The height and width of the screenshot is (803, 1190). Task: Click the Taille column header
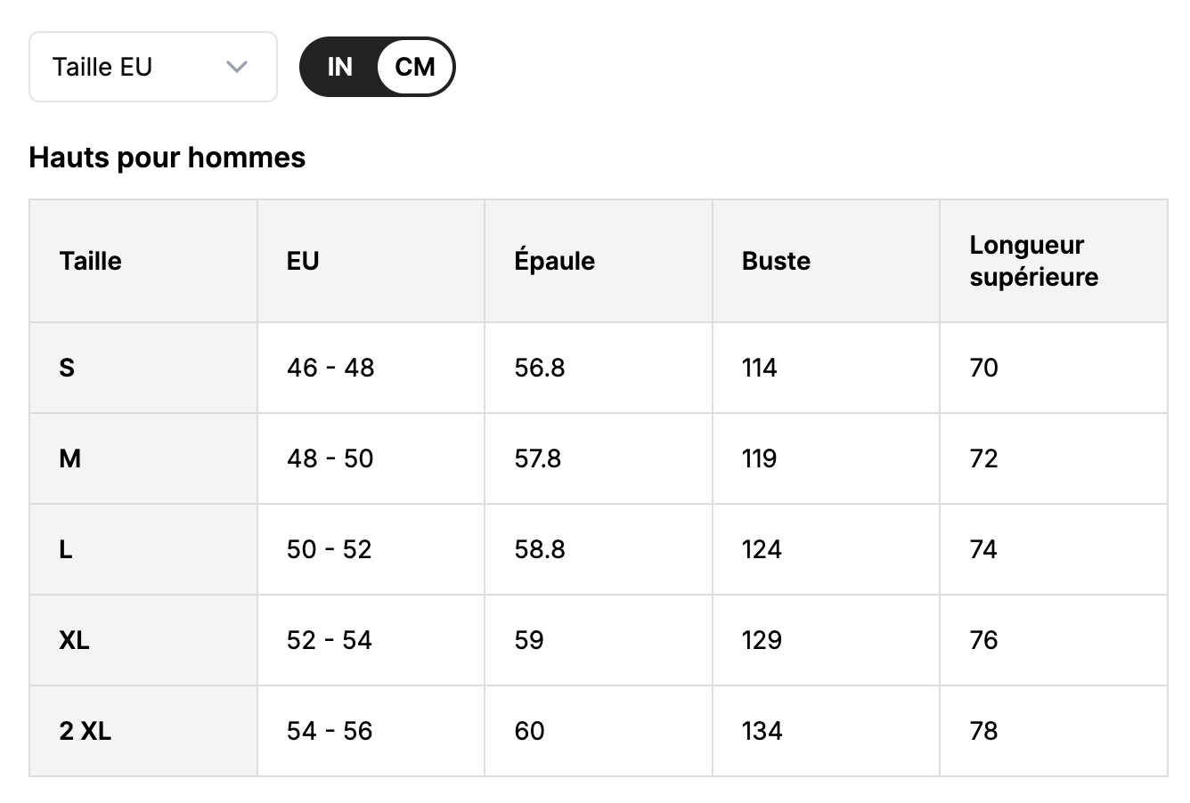click(x=90, y=261)
